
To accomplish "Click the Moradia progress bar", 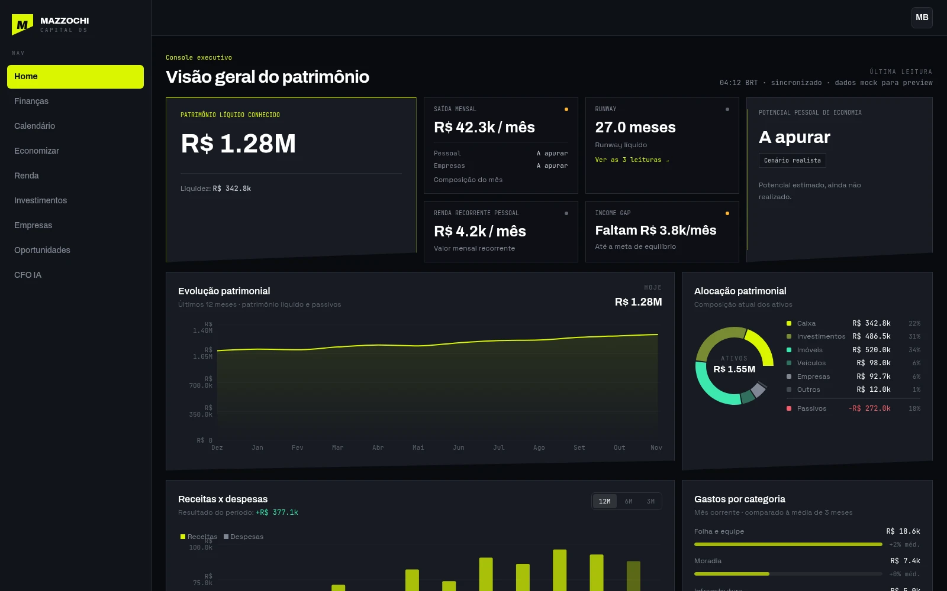I will coord(788,574).
